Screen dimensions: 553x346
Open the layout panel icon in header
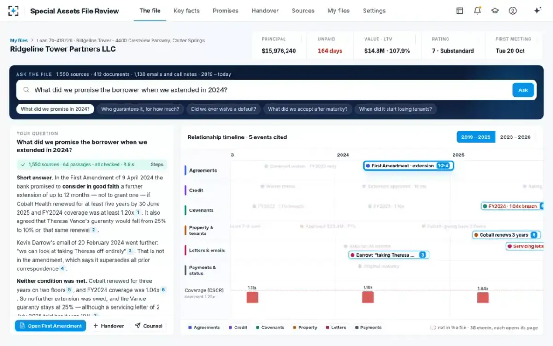coord(459,11)
